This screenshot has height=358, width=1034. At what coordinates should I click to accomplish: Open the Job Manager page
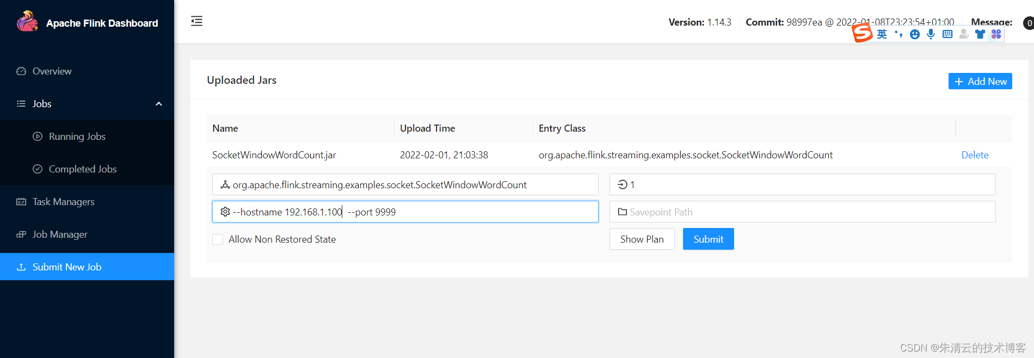click(x=87, y=234)
